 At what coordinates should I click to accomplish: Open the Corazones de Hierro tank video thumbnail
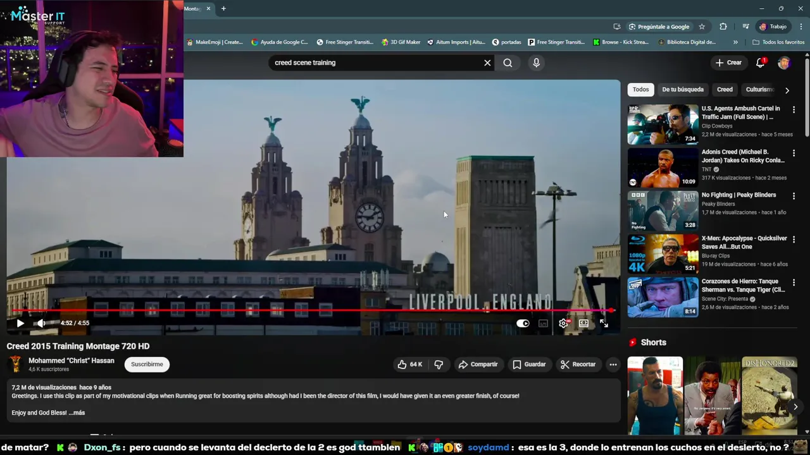click(663, 297)
